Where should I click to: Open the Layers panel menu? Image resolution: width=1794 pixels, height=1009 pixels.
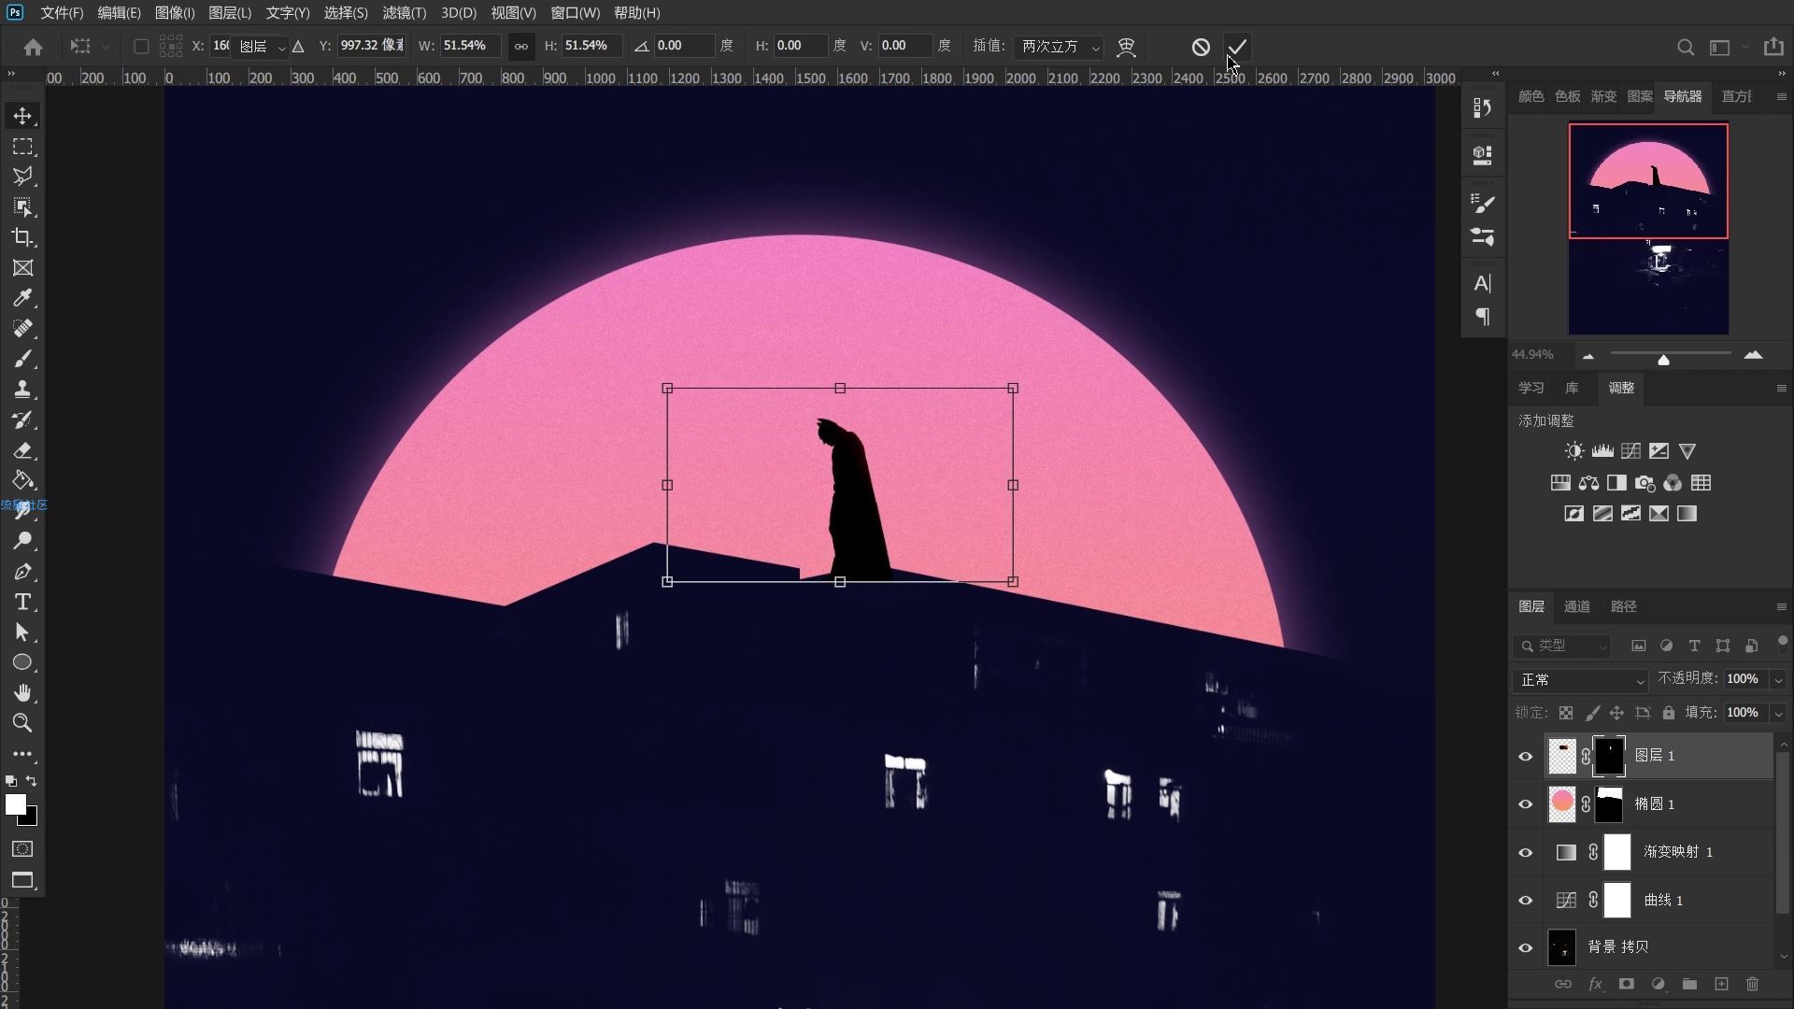click(x=1781, y=606)
